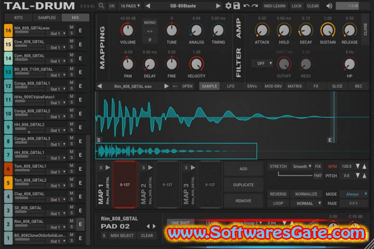Load previous preset with left arrow
The width and height of the screenshot is (374, 249).
[148, 6]
